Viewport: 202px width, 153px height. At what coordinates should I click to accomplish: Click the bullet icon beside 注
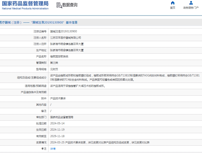click(x=42, y=149)
